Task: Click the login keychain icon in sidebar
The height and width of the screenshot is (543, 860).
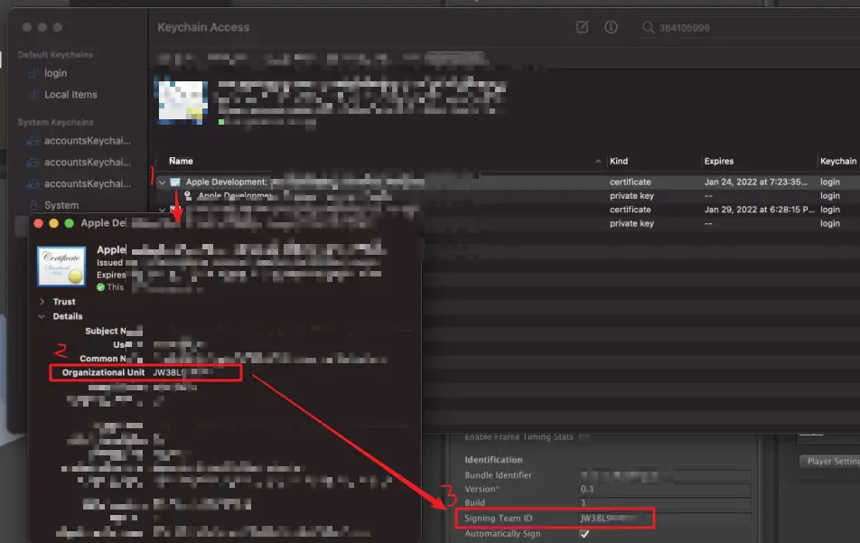Action: 33,73
